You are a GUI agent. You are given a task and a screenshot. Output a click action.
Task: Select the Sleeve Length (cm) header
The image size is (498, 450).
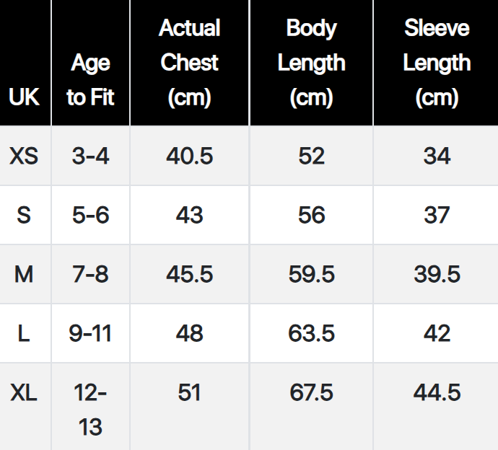tap(436, 63)
